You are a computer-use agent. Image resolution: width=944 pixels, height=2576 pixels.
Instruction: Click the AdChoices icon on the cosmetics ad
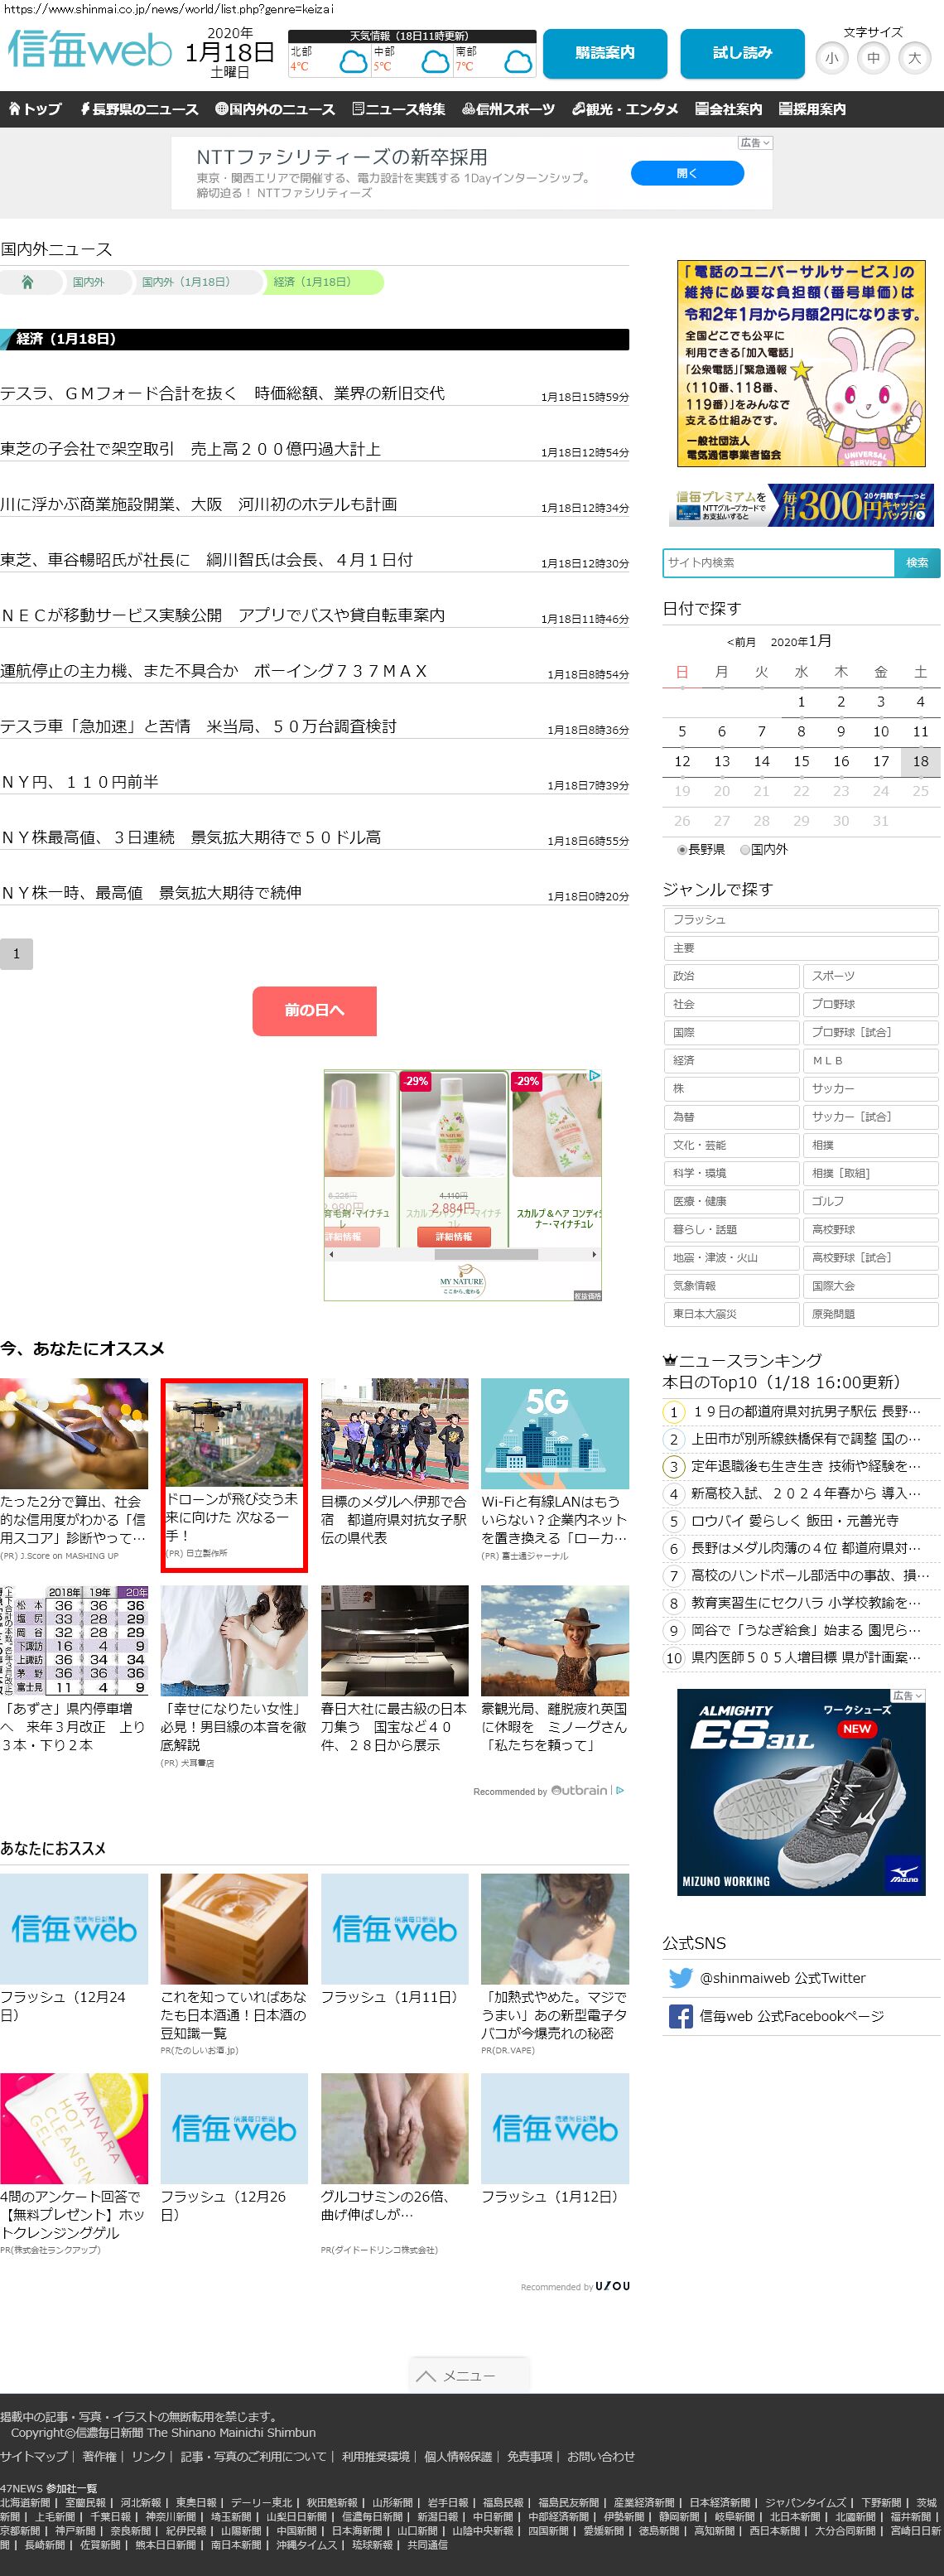[x=595, y=1076]
